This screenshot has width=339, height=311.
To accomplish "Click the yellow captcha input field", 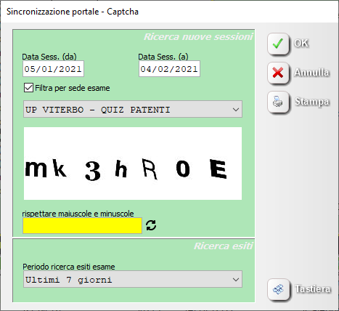I will pos(82,225).
